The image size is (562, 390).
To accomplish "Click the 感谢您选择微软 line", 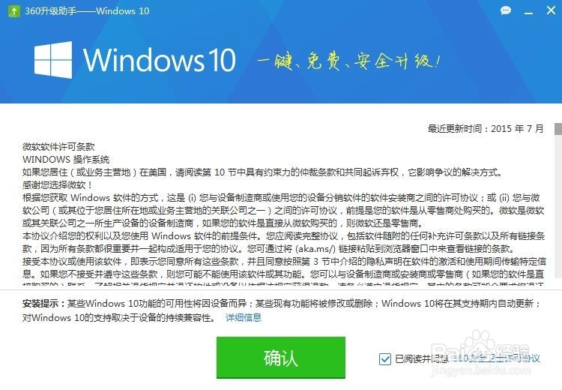I will coord(58,184).
